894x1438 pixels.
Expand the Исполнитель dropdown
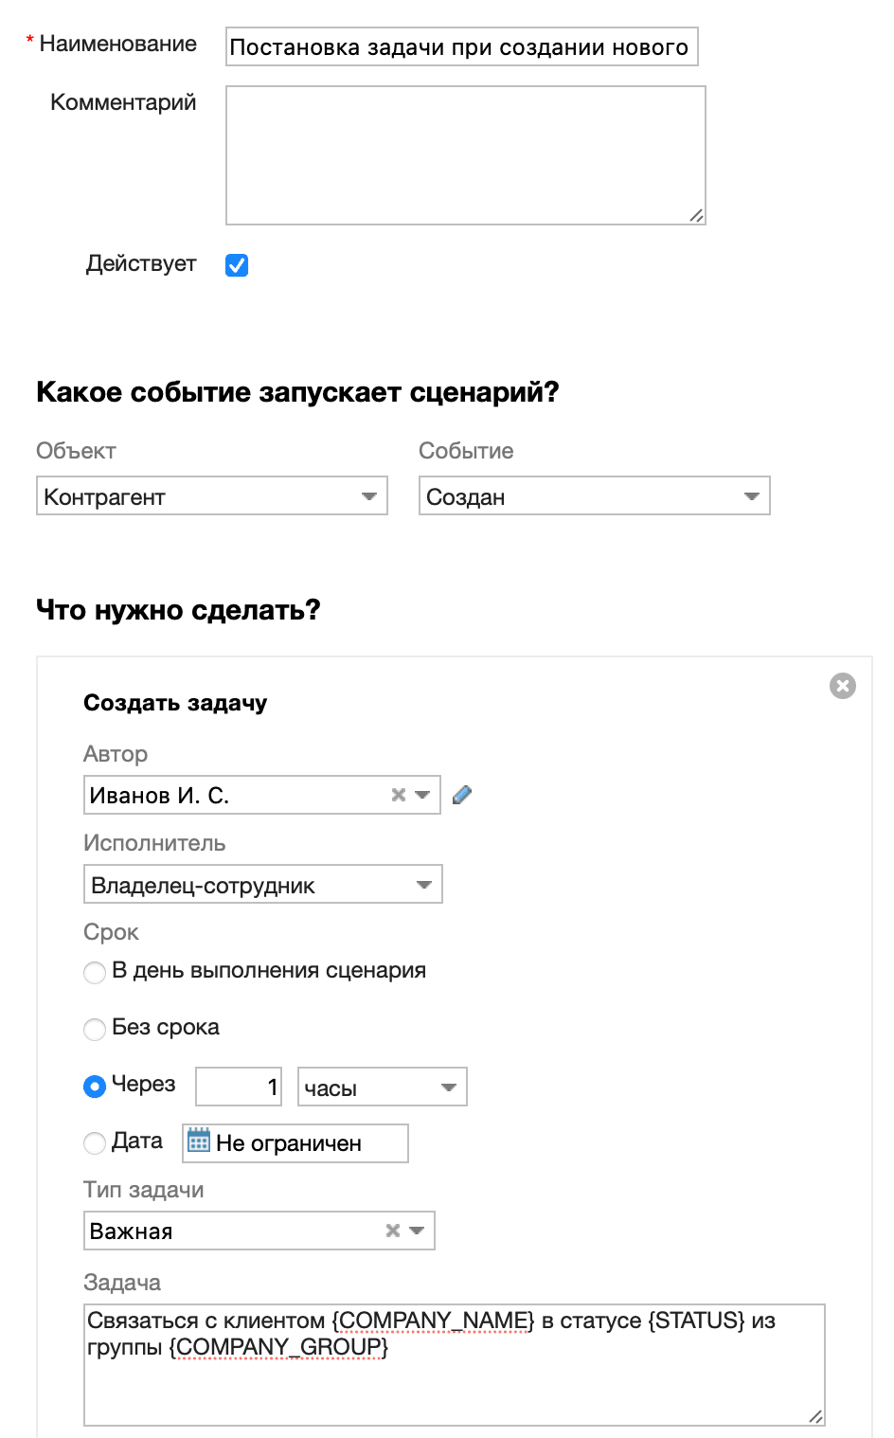click(423, 884)
